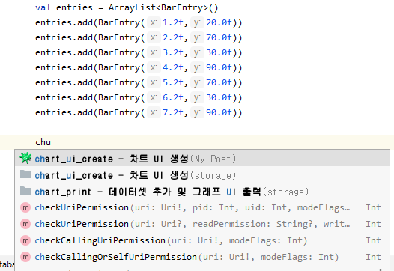Click the x value 2.2f
This screenshot has height=271, width=394.
pos(173,37)
